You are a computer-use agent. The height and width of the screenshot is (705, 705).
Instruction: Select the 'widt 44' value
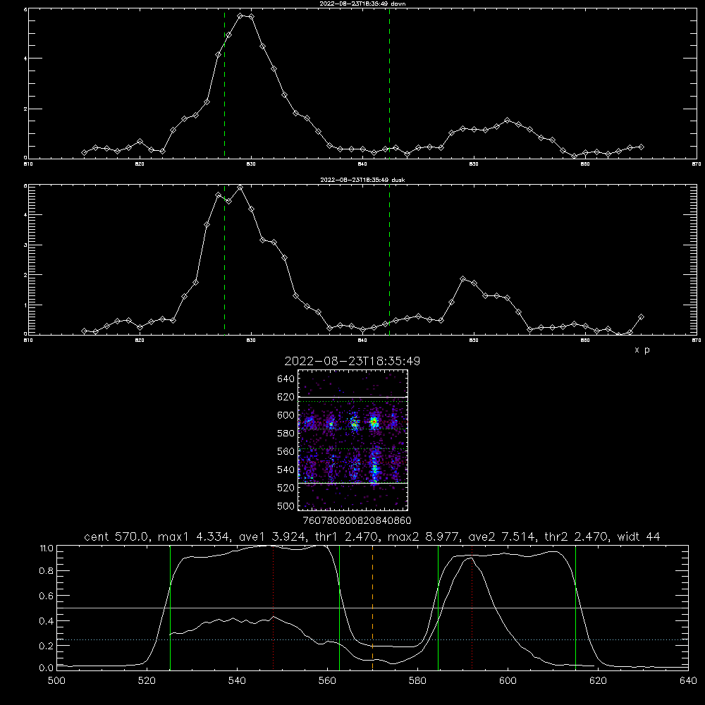click(639, 537)
